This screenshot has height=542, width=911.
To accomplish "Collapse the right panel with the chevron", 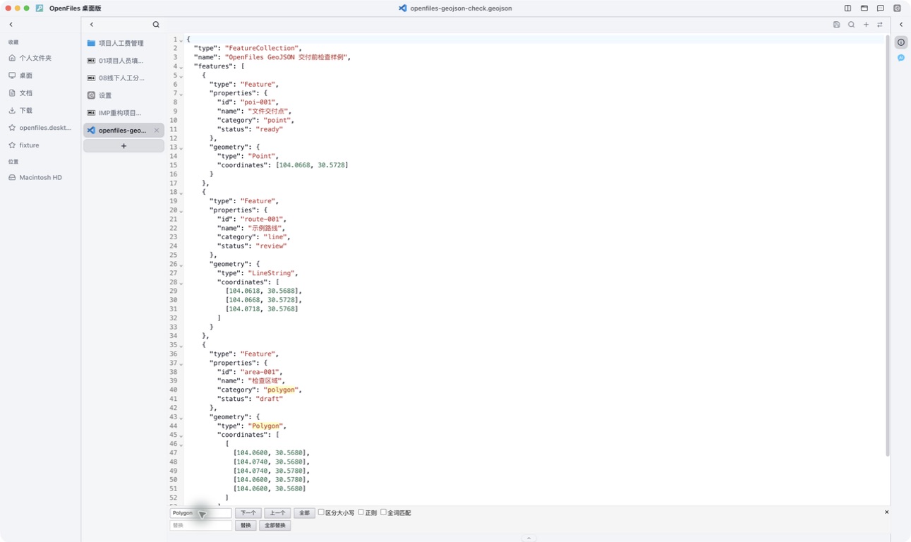I will [x=901, y=25].
